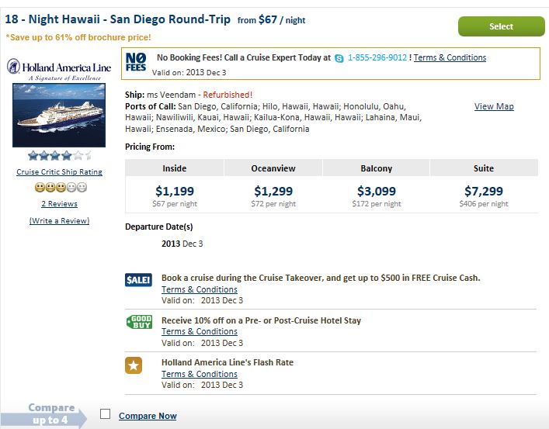Open the Cruise Critic Ship Rating link
549x429 pixels.
point(60,172)
